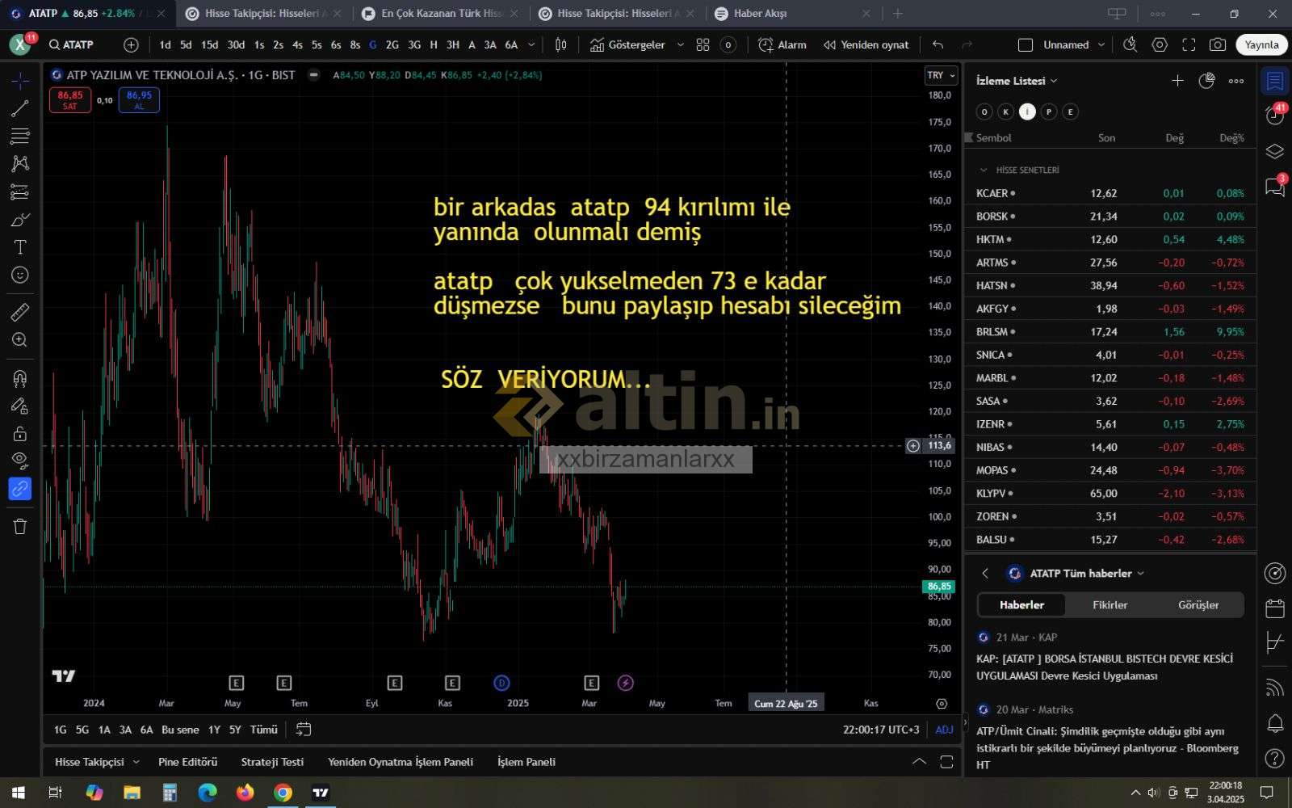Start Yeniden oynat bar replay

point(866,44)
